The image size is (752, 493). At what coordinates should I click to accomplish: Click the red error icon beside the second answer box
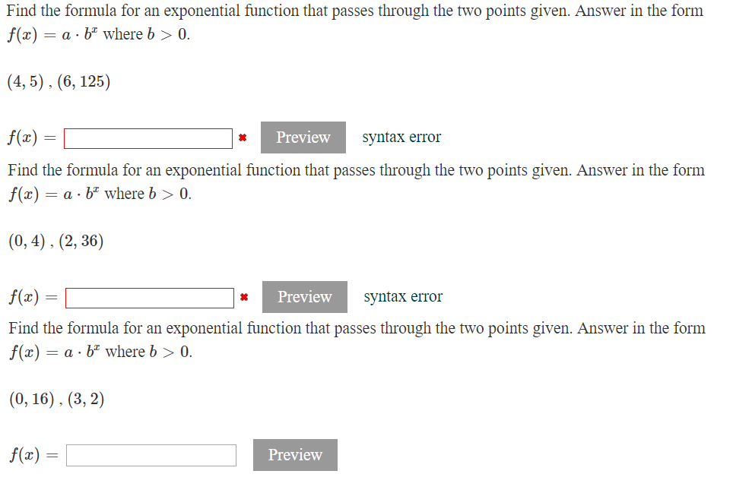[x=245, y=298]
